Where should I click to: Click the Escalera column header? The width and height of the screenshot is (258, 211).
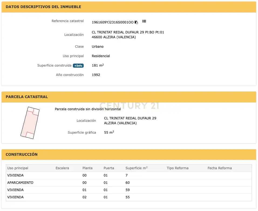click(62, 168)
